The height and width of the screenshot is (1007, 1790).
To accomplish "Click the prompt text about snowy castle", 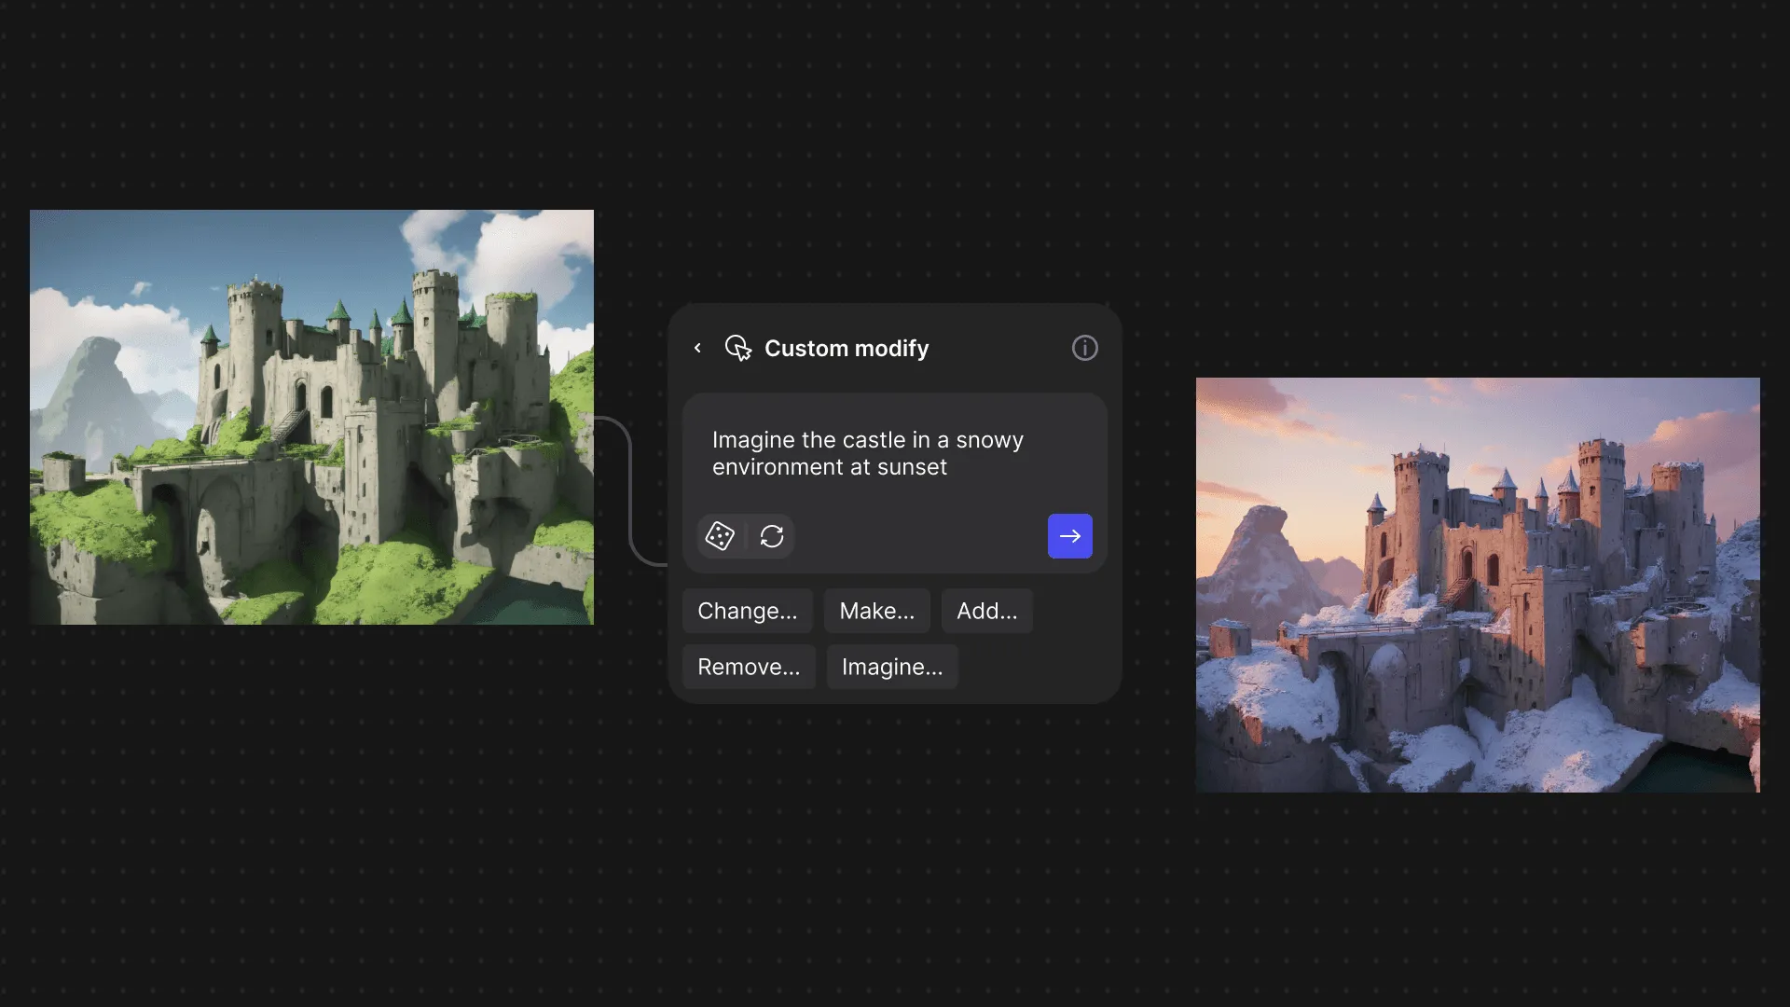I will [868, 453].
